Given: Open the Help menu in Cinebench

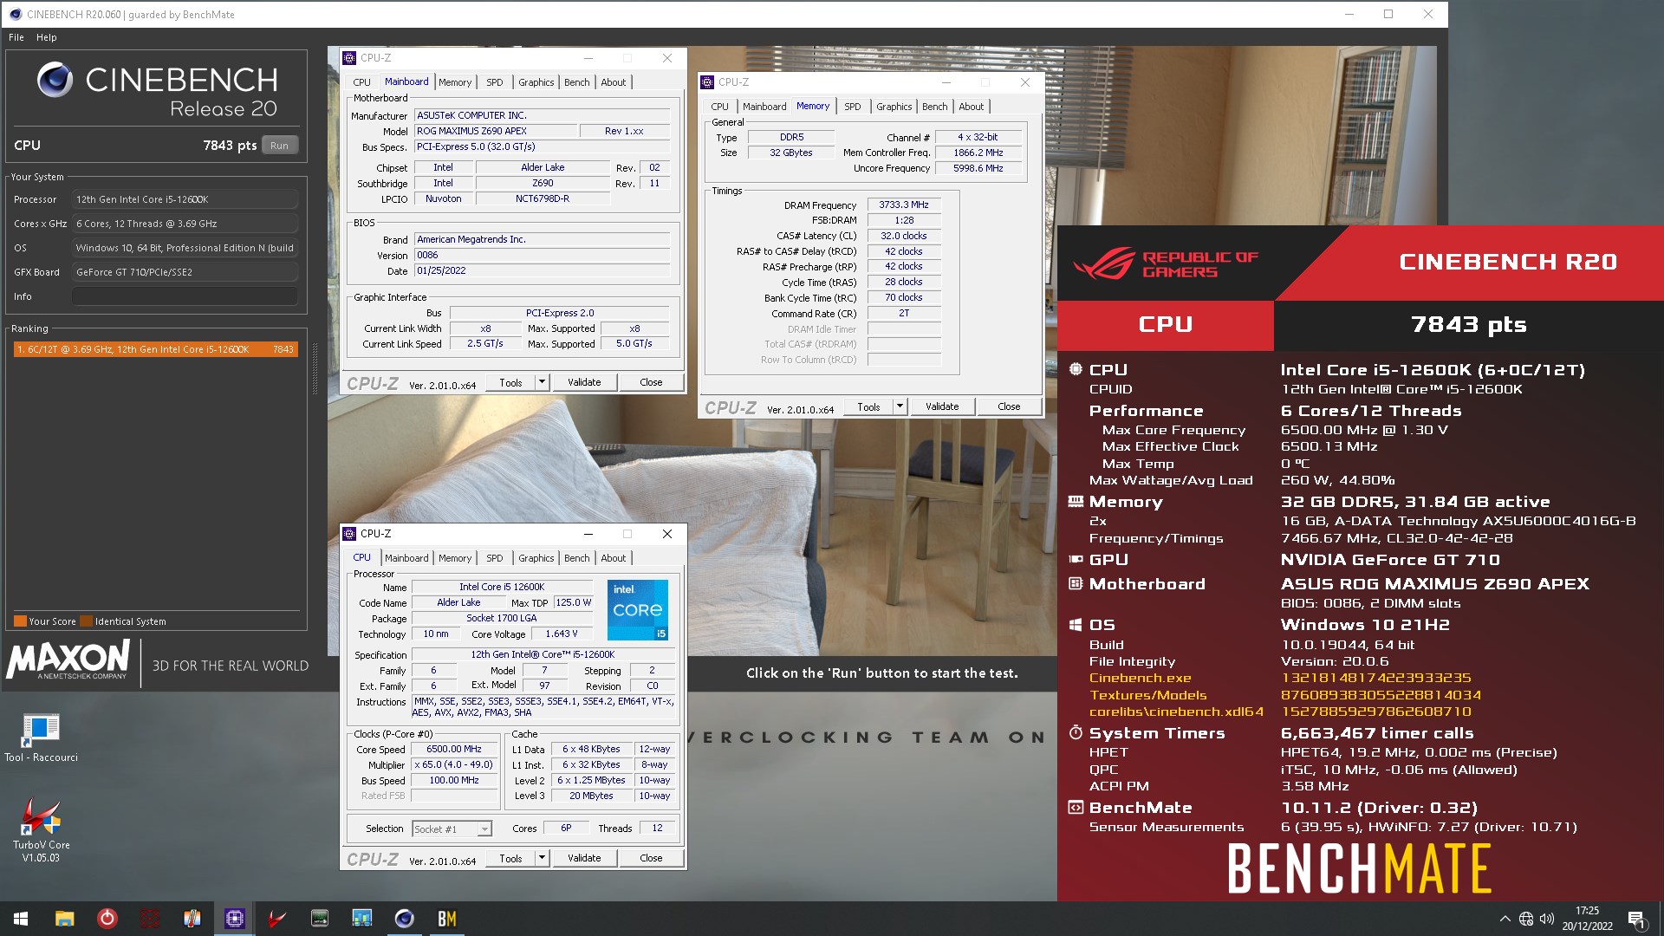Looking at the screenshot, I should point(47,37).
